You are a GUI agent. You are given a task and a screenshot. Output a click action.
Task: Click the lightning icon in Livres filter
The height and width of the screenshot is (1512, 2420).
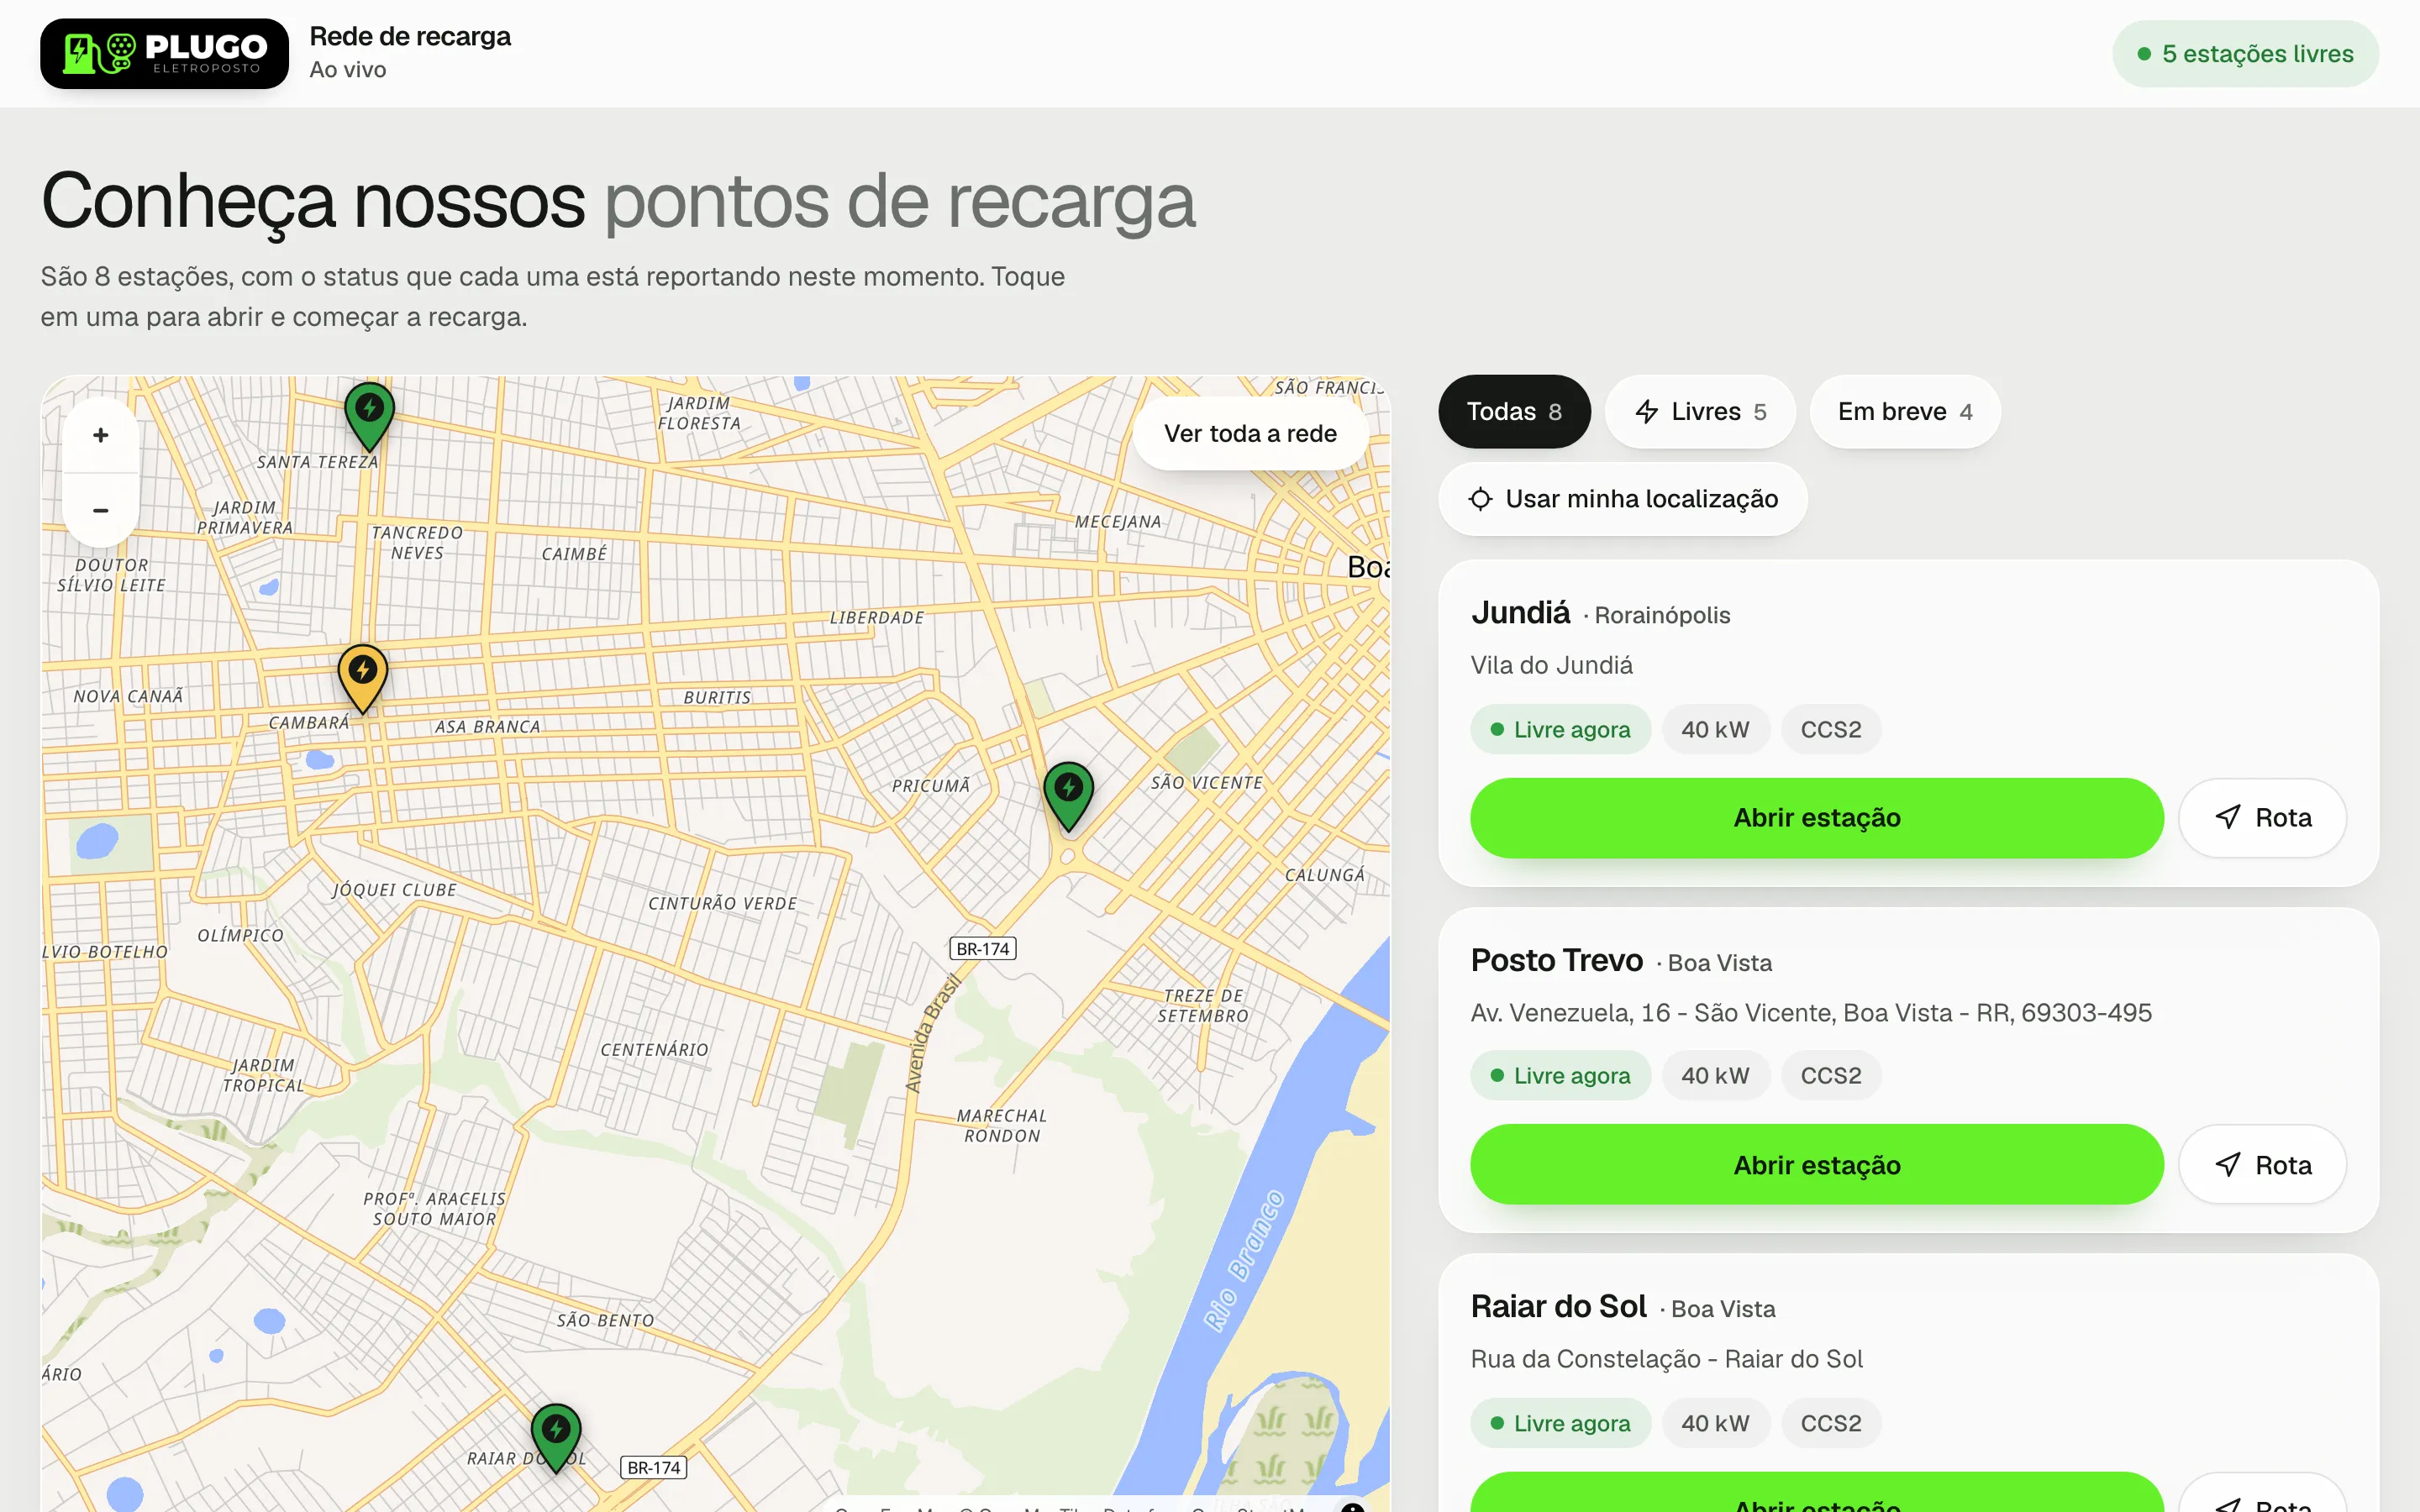coord(1646,411)
